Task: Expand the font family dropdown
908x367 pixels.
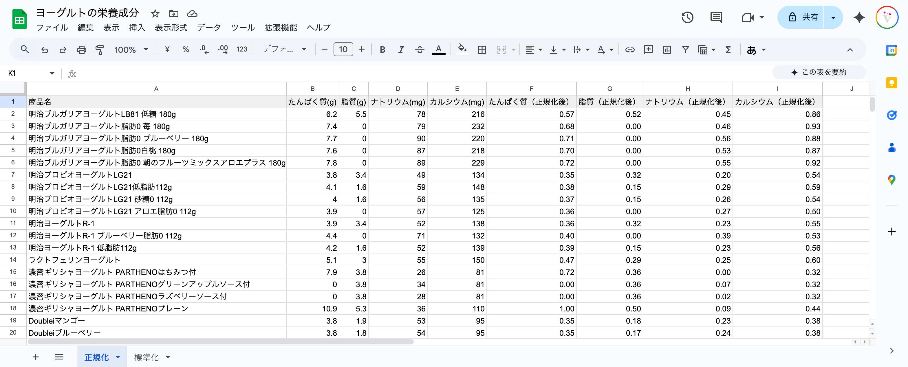Action: (x=284, y=50)
